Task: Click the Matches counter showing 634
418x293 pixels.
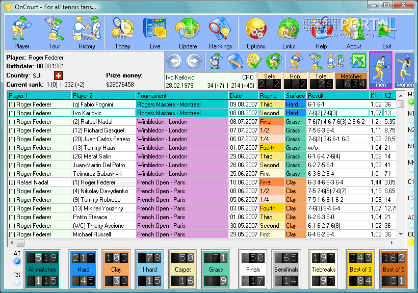Action: pos(351,81)
